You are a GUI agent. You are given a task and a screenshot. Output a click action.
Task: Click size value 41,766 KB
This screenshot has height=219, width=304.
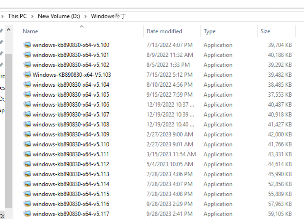tap(280, 144)
